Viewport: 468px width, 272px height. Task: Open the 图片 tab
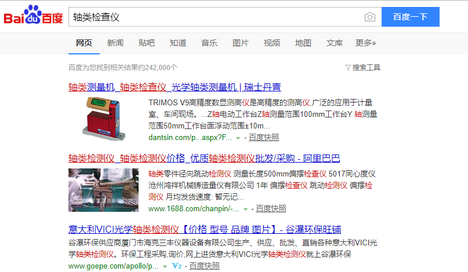click(241, 43)
